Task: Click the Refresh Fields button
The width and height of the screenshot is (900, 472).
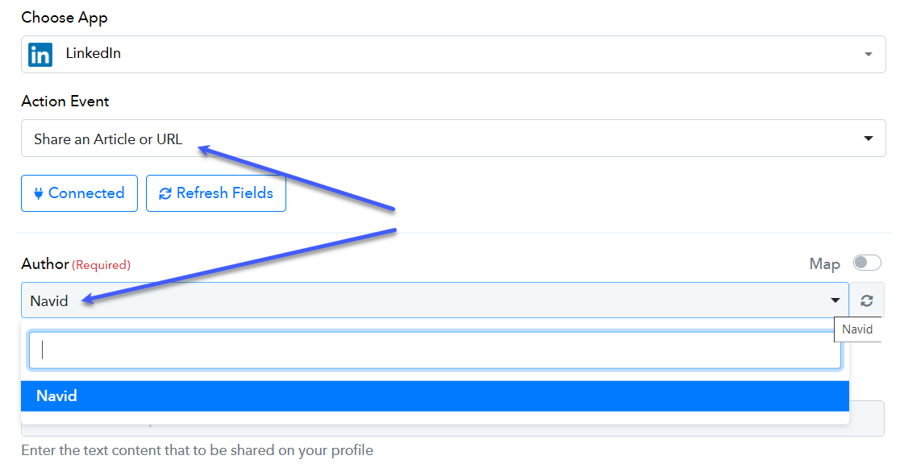Action: click(x=216, y=193)
